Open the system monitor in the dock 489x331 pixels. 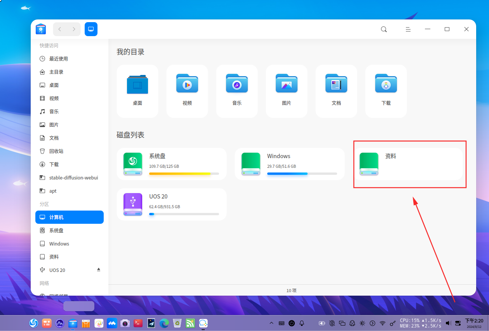[60, 323]
